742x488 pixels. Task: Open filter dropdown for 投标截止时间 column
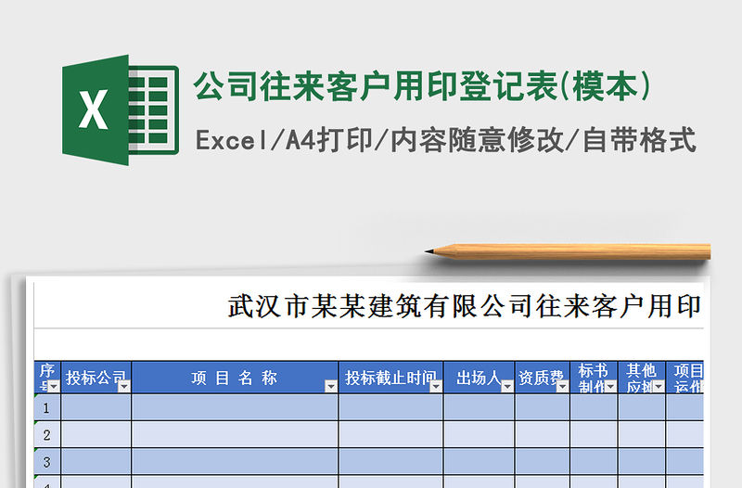coord(436,387)
